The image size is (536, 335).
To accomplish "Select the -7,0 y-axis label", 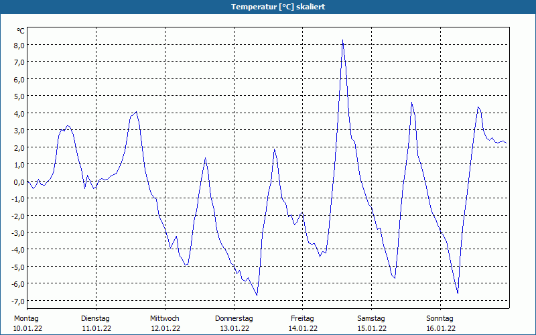I will tap(18, 301).
